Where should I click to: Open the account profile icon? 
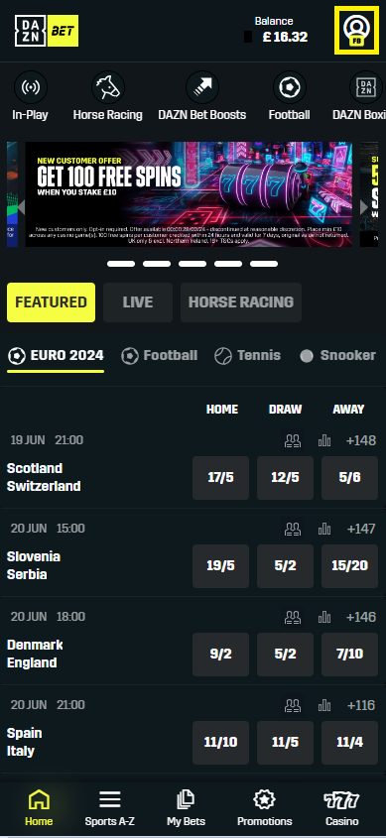[356, 30]
